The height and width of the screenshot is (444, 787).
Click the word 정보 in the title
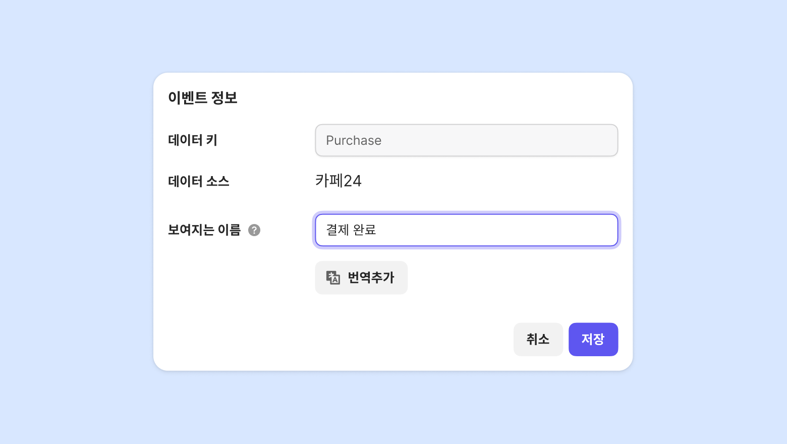tap(224, 98)
